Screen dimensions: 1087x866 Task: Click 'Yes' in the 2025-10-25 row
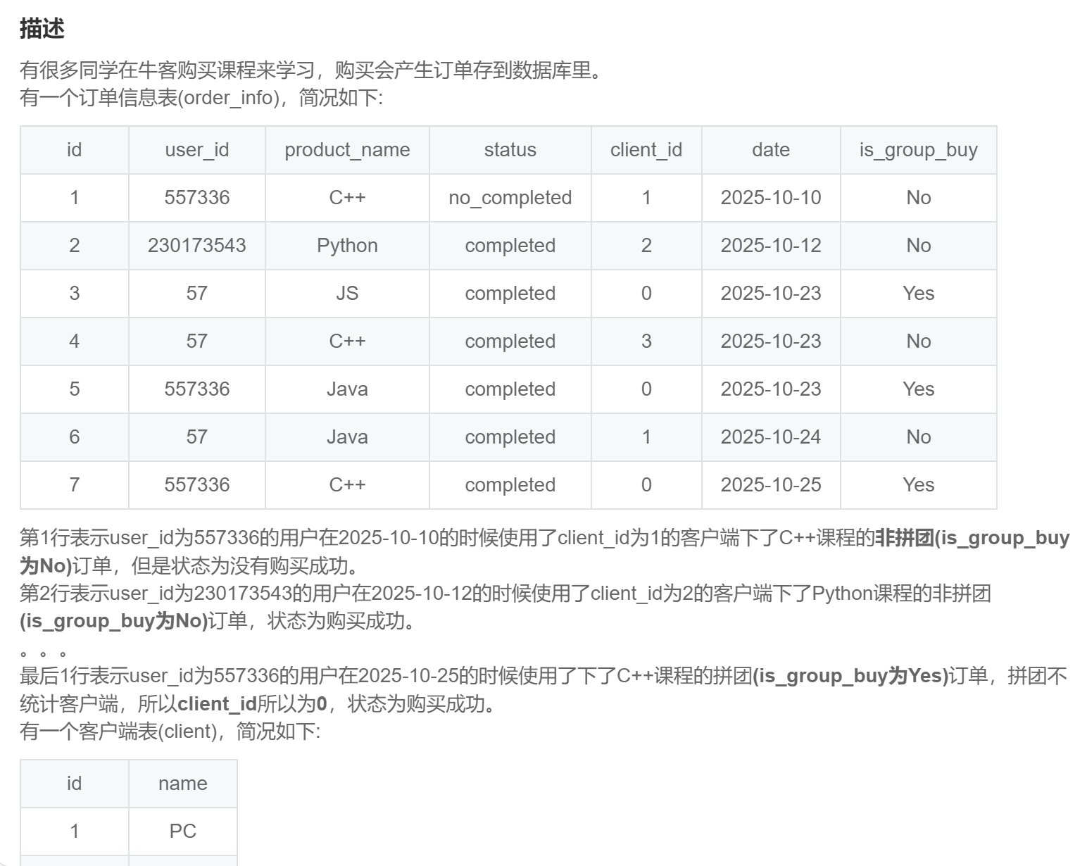pos(919,485)
